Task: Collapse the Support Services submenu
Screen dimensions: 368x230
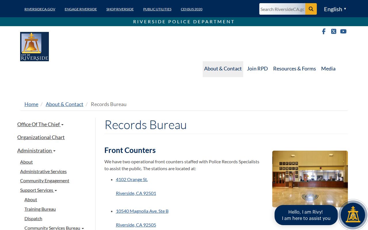Action: (x=39, y=190)
